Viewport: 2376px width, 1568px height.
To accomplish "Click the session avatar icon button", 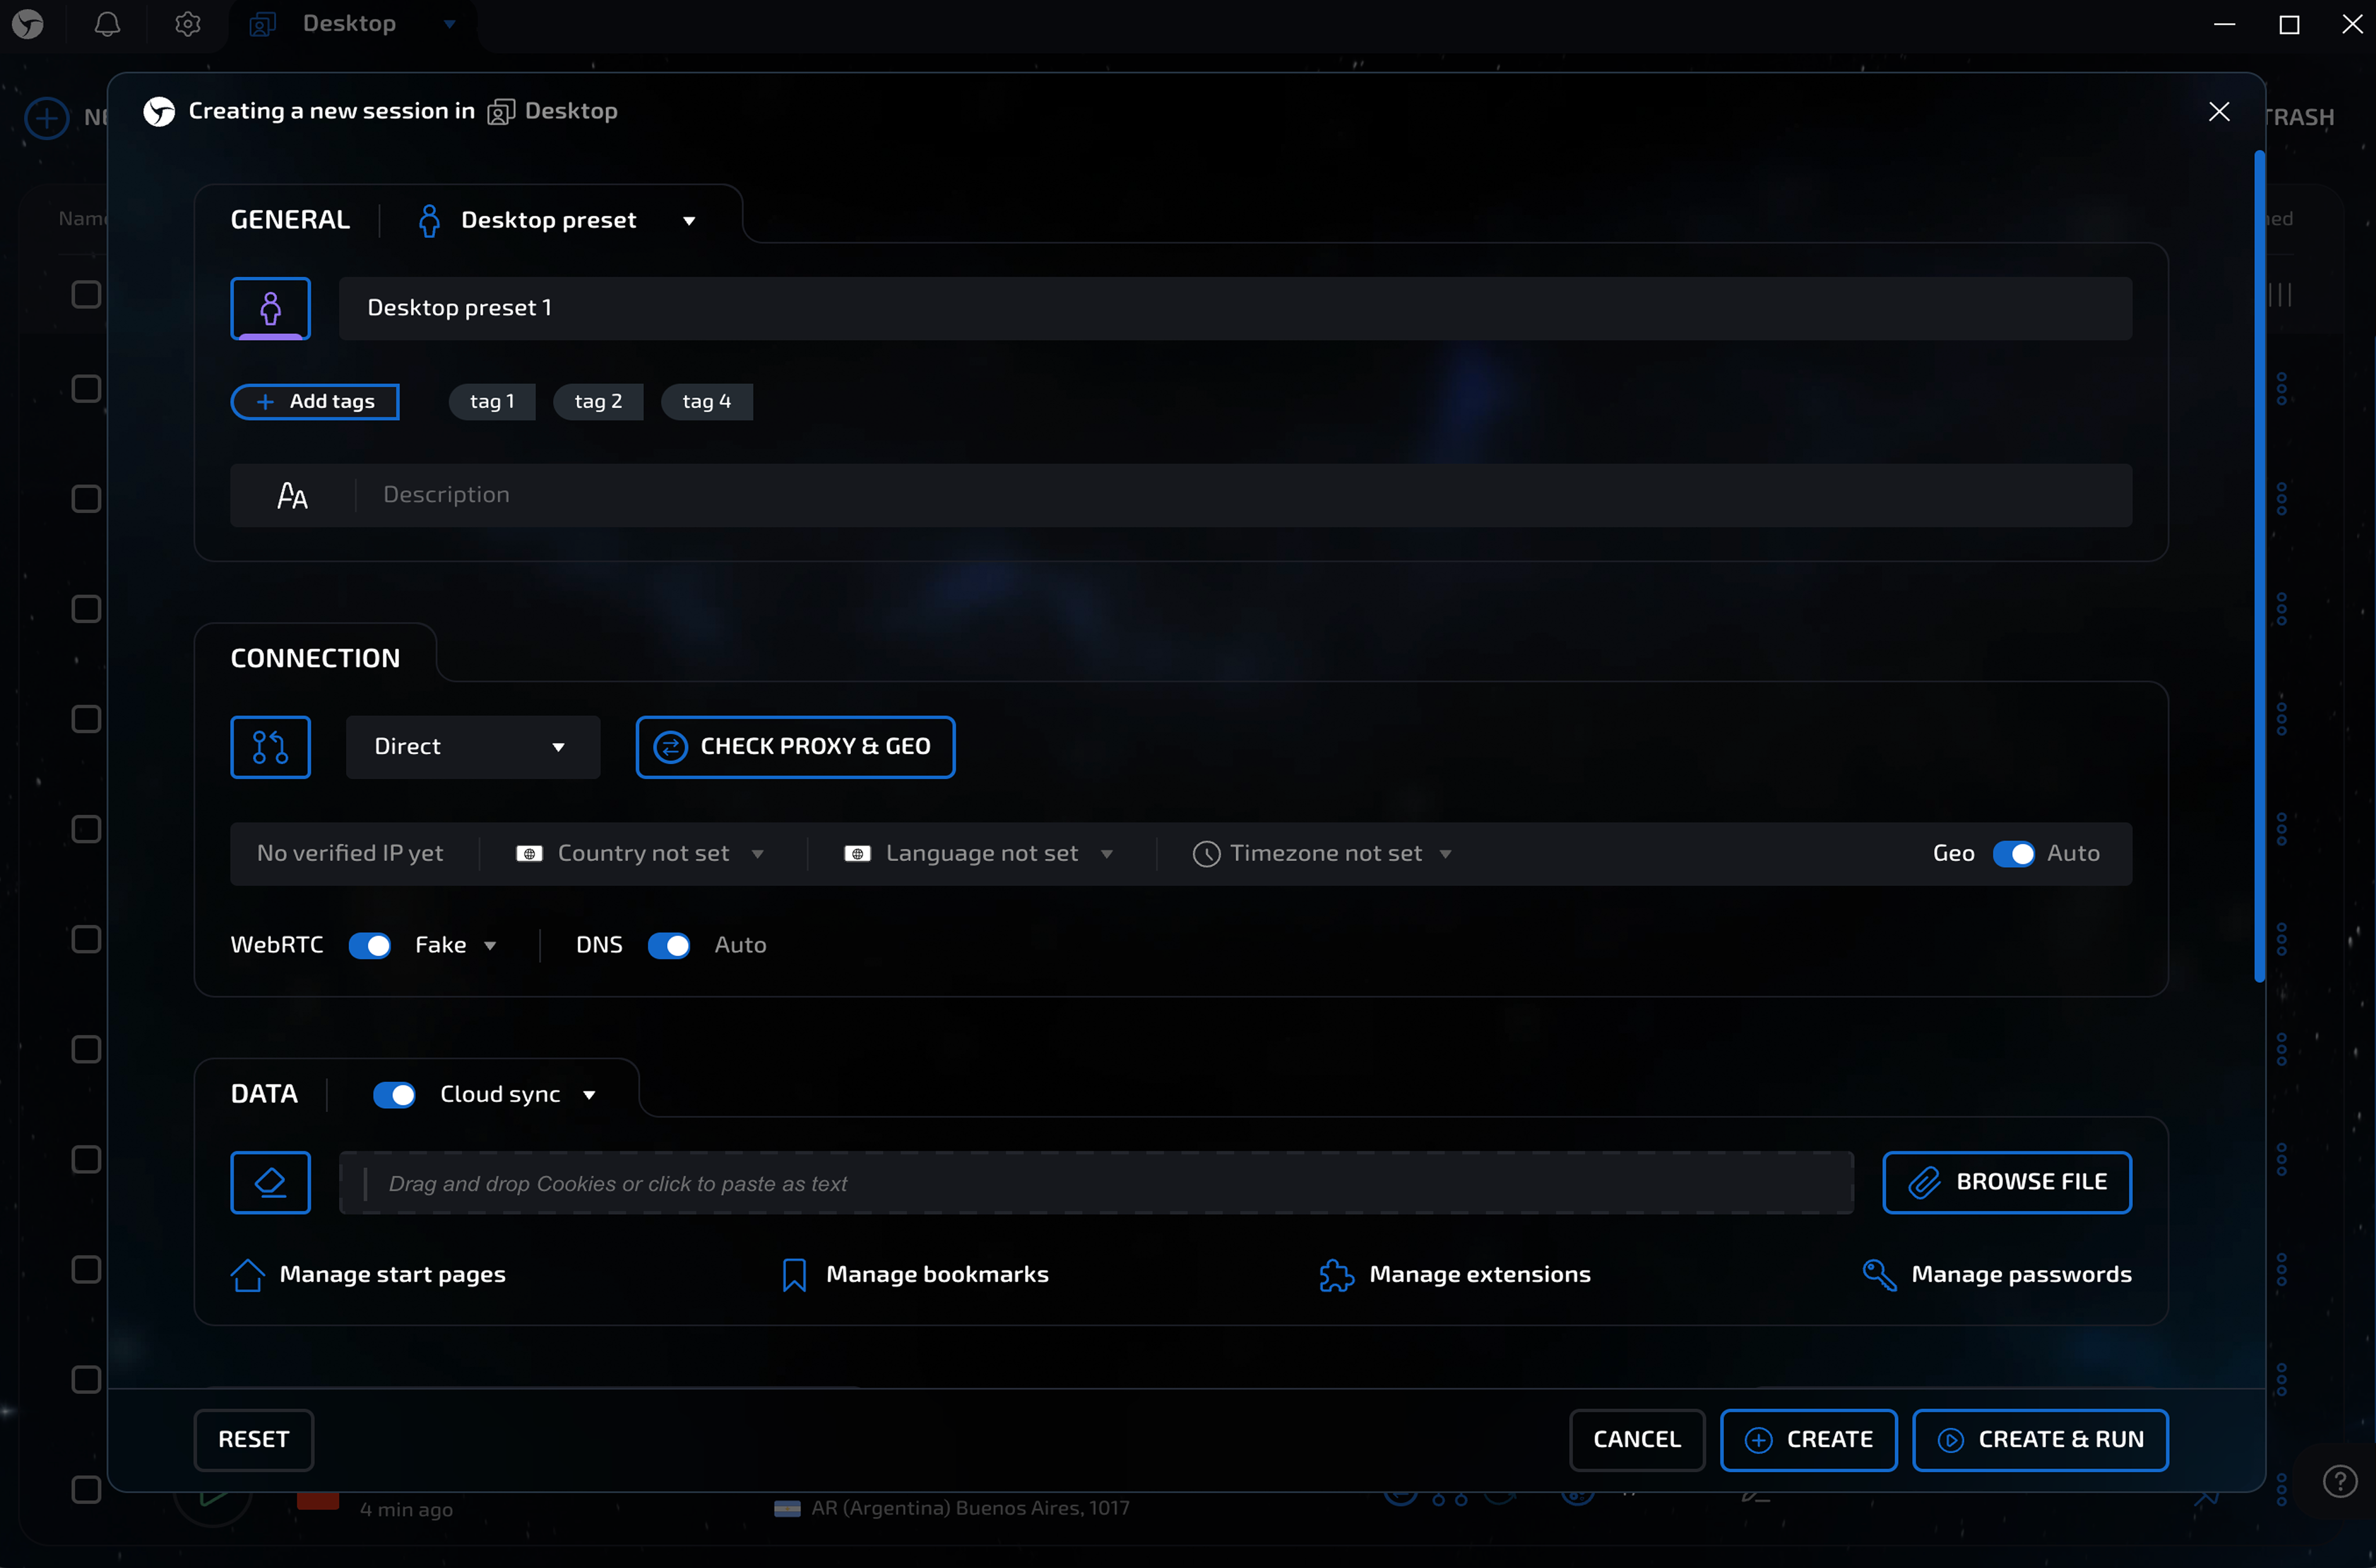I will tap(270, 308).
